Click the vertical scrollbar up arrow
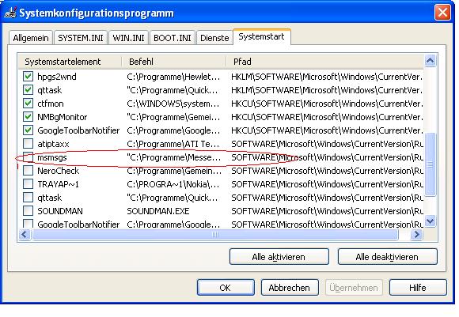 tap(430, 61)
